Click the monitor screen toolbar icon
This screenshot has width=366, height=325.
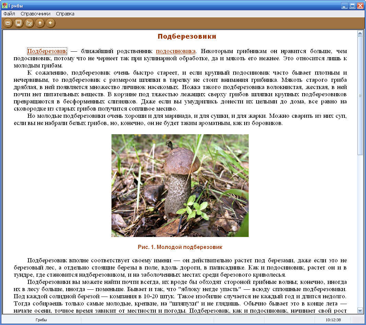point(19,23)
